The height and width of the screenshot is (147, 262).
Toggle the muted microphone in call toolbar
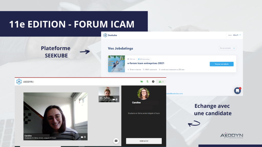(x=147, y=81)
